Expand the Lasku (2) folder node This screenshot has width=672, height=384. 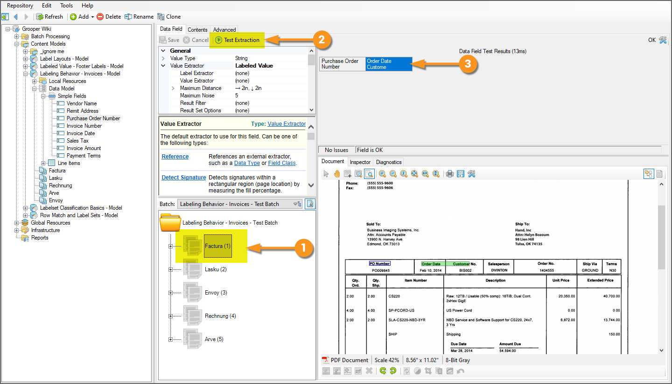point(170,269)
